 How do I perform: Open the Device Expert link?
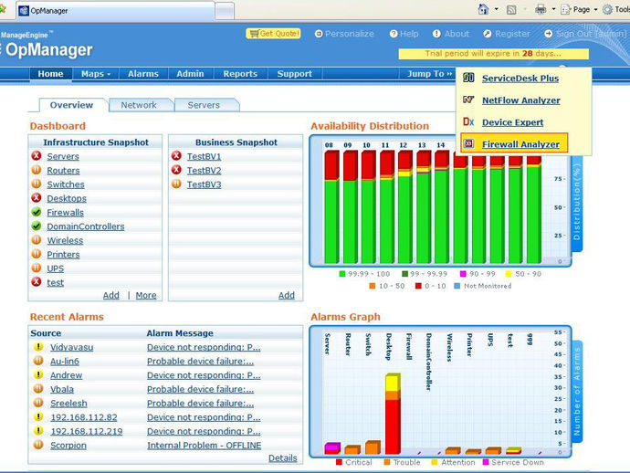(x=513, y=122)
